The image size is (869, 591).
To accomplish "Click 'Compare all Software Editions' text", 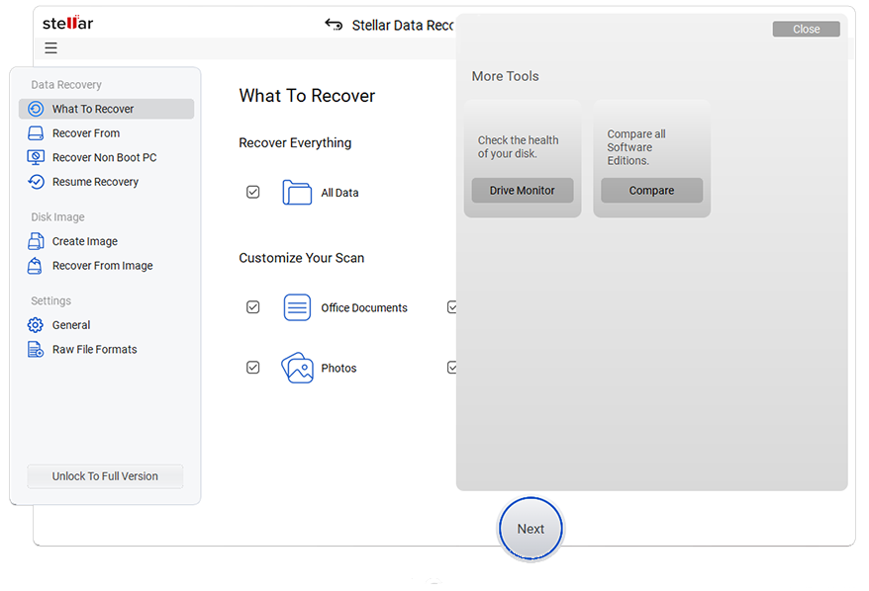I will point(636,147).
